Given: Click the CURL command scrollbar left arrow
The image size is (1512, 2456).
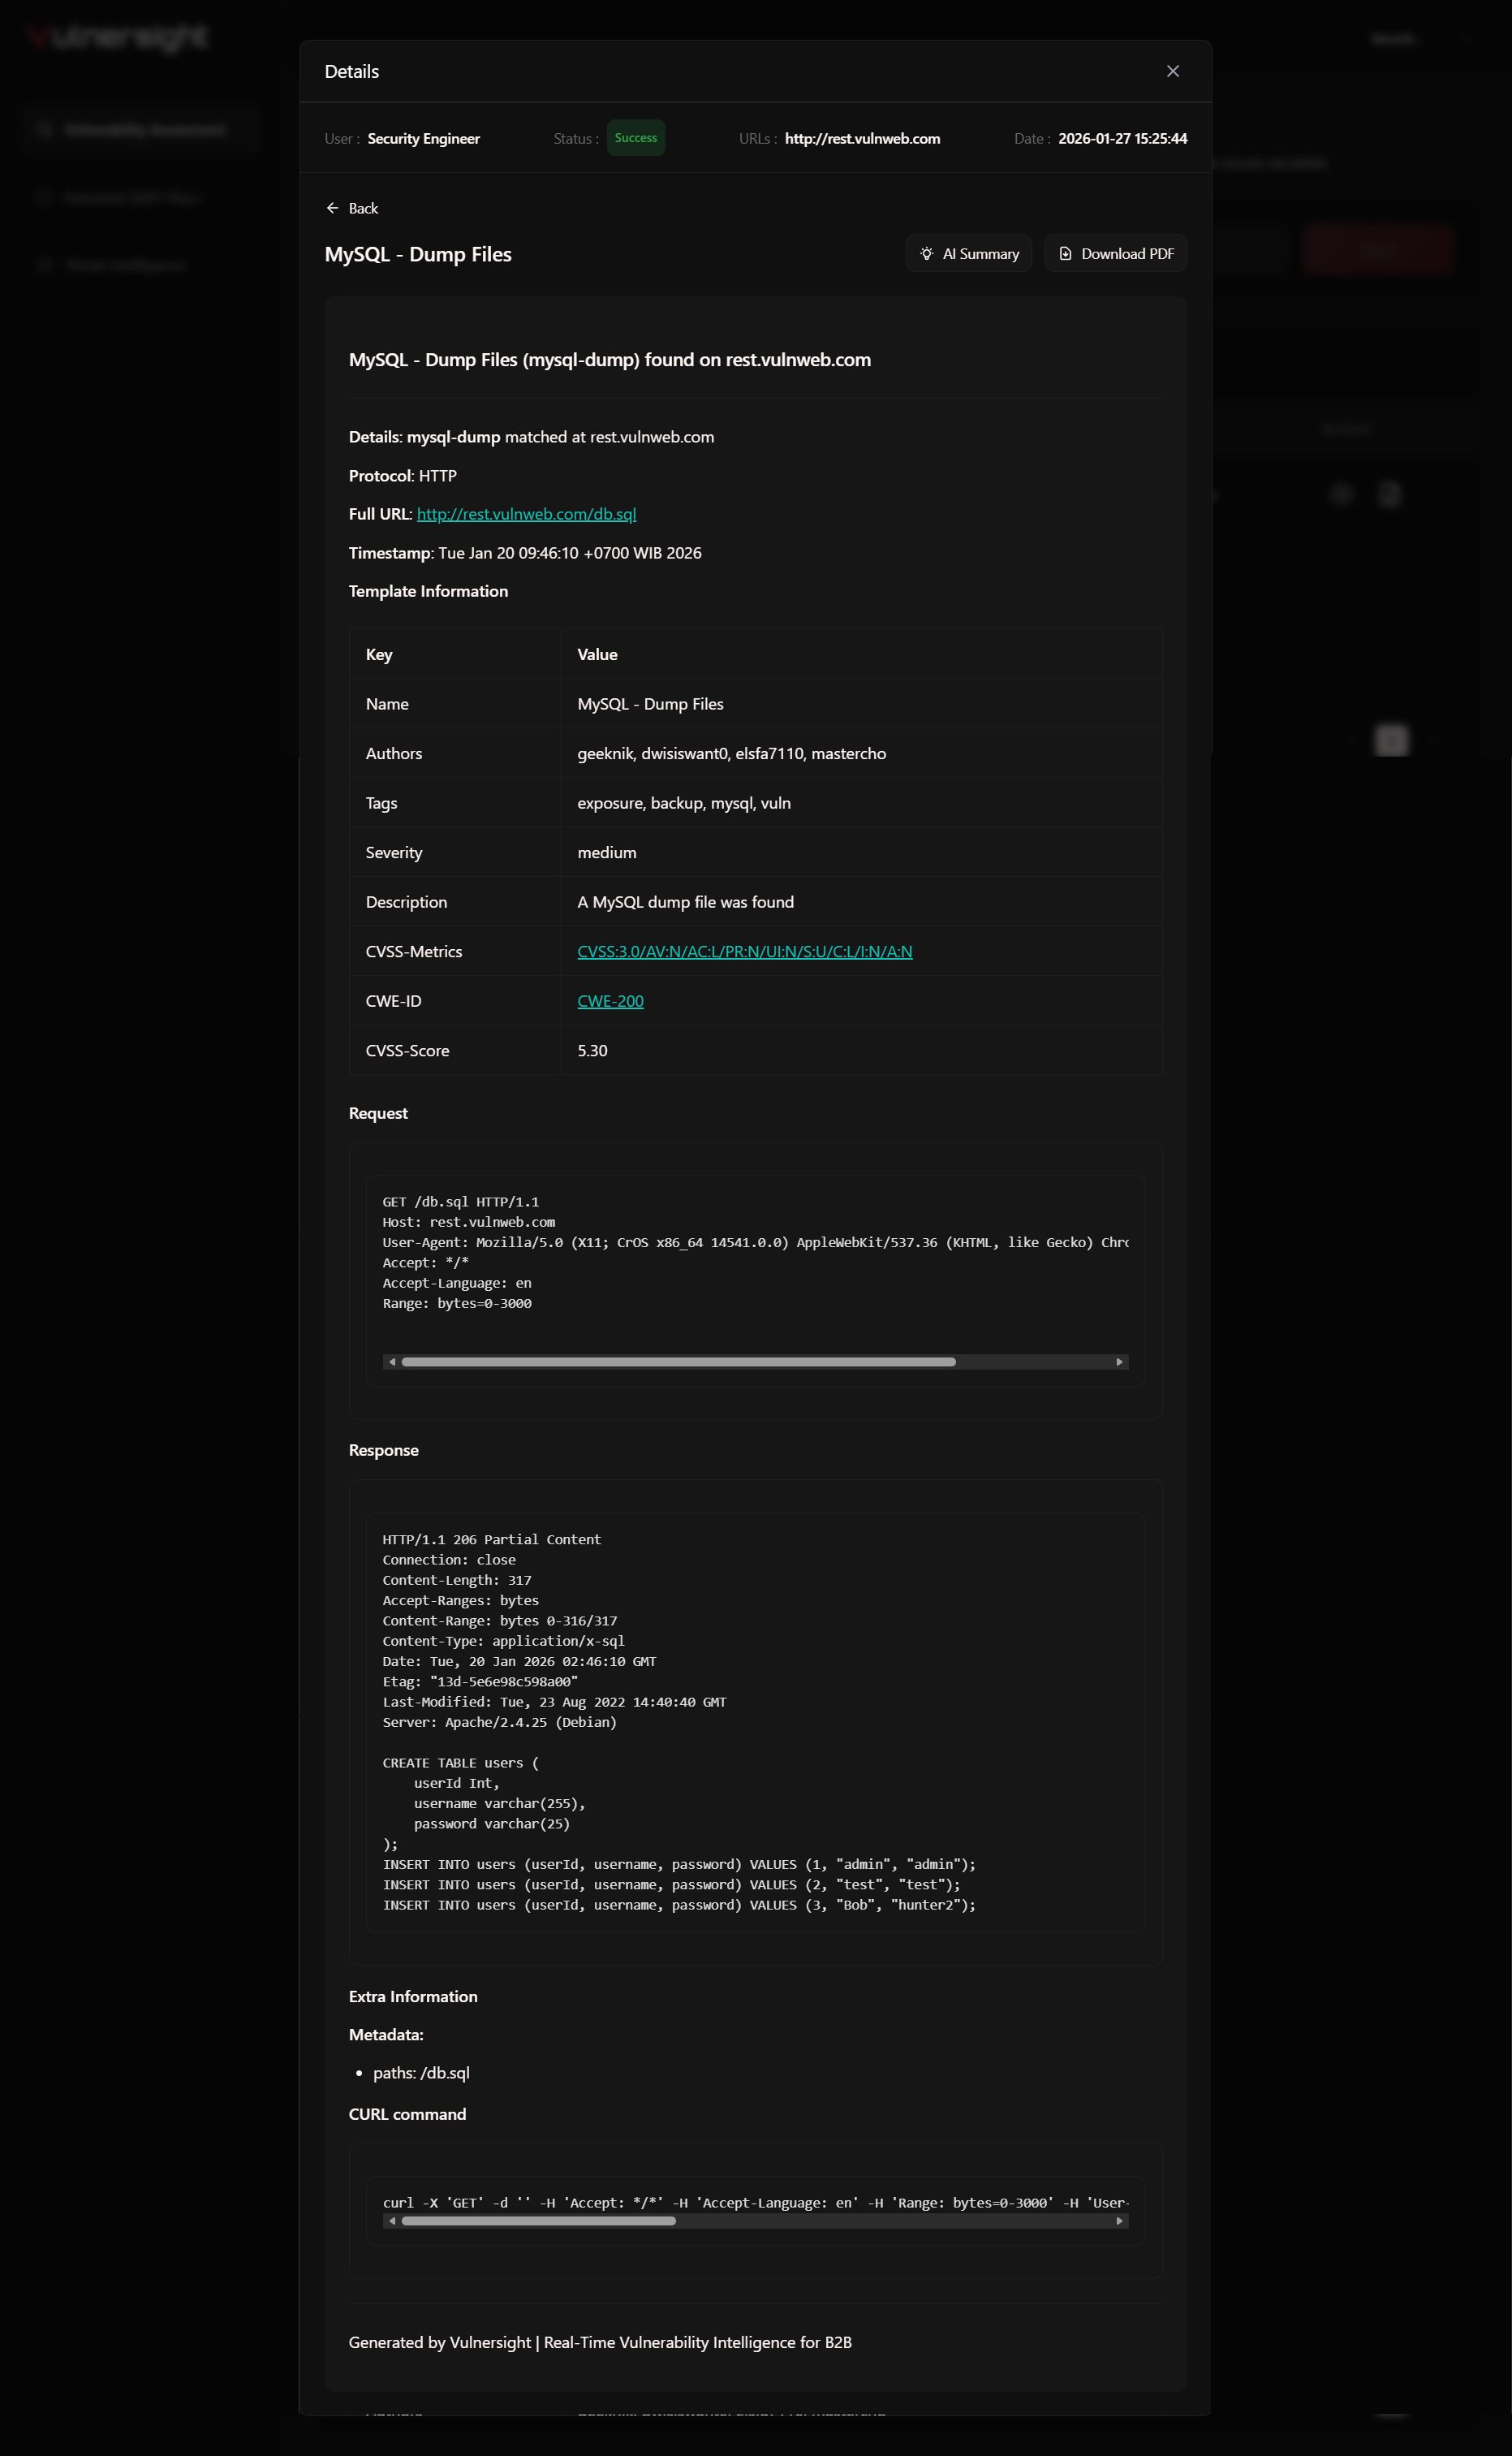Looking at the screenshot, I should (x=392, y=2220).
